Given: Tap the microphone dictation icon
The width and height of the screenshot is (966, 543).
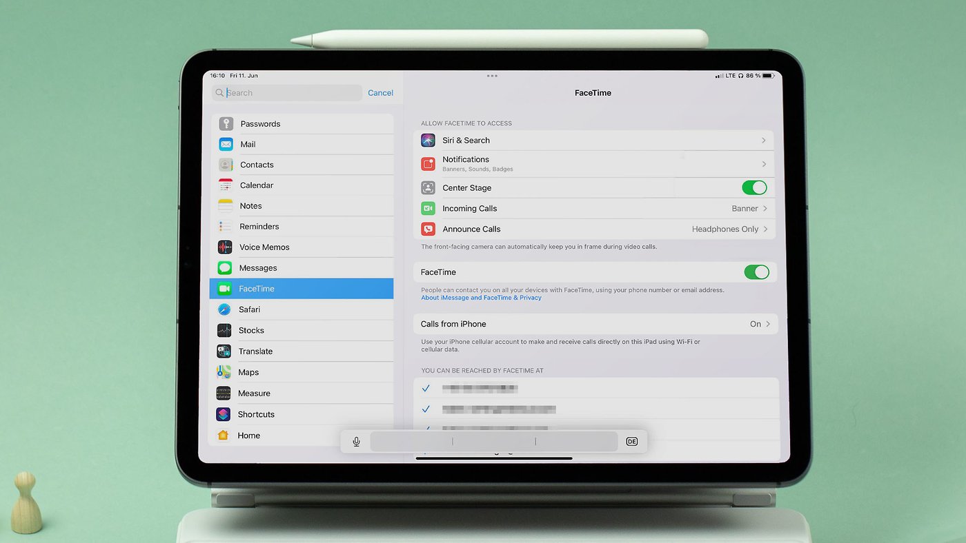Looking at the screenshot, I should [356, 442].
